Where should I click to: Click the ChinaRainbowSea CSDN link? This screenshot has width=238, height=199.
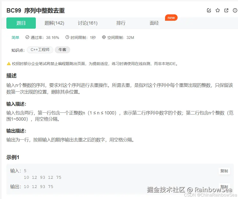(x=211, y=195)
